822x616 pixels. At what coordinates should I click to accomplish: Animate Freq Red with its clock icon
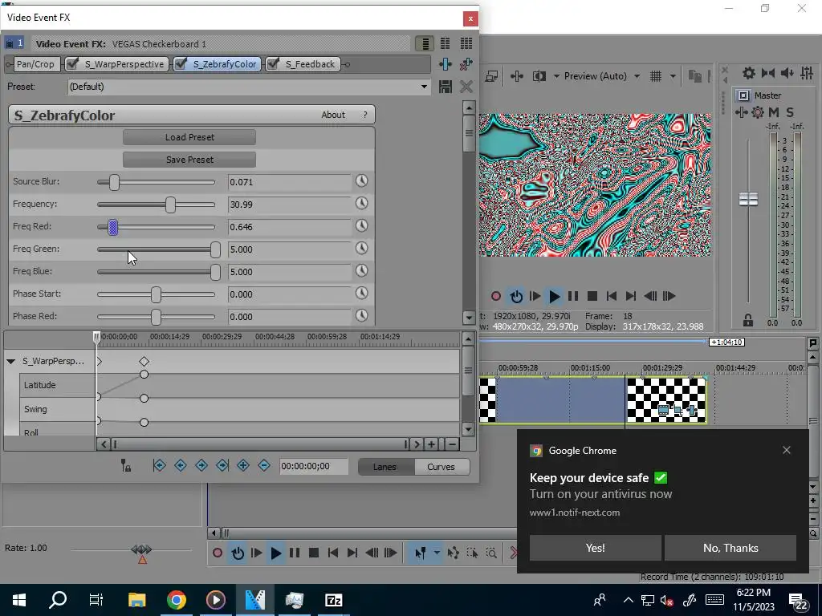362,226
